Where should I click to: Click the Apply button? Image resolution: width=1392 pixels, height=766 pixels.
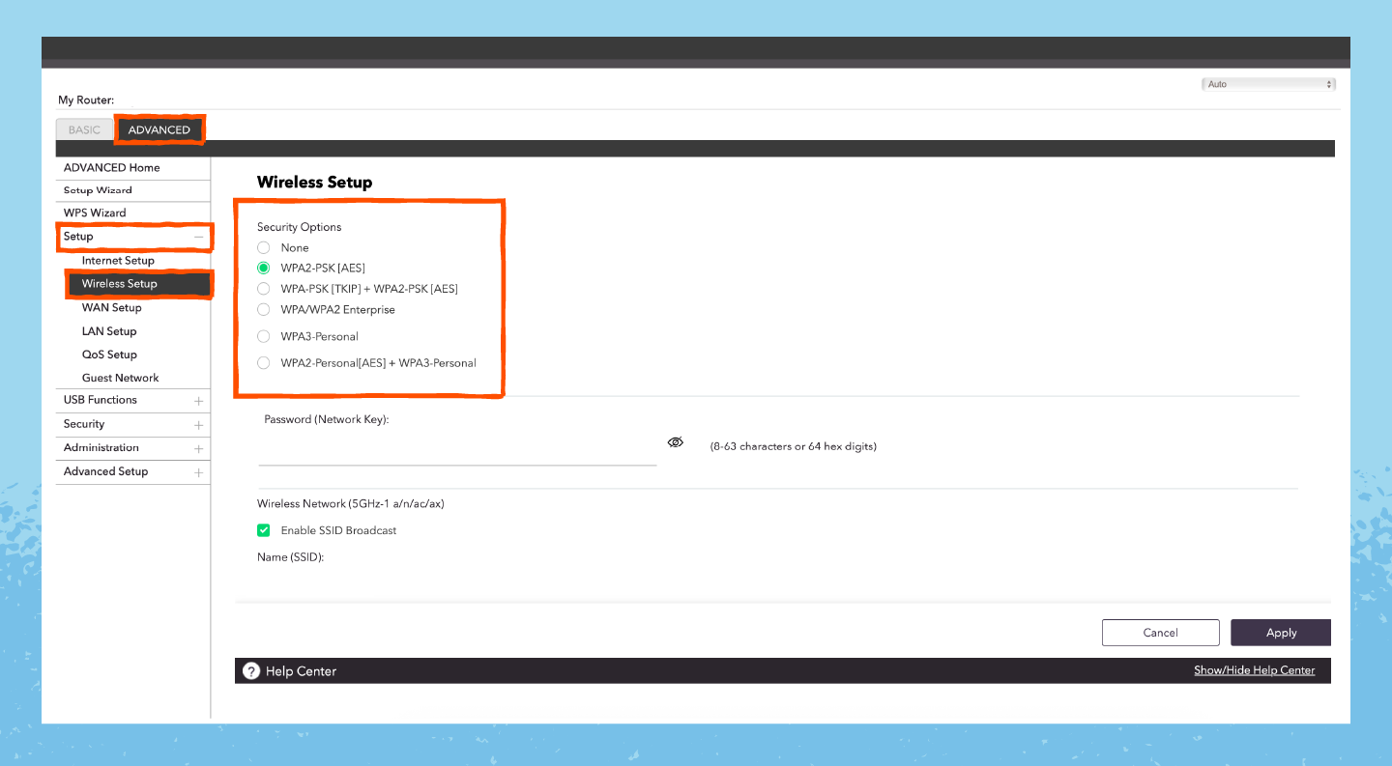tap(1281, 633)
